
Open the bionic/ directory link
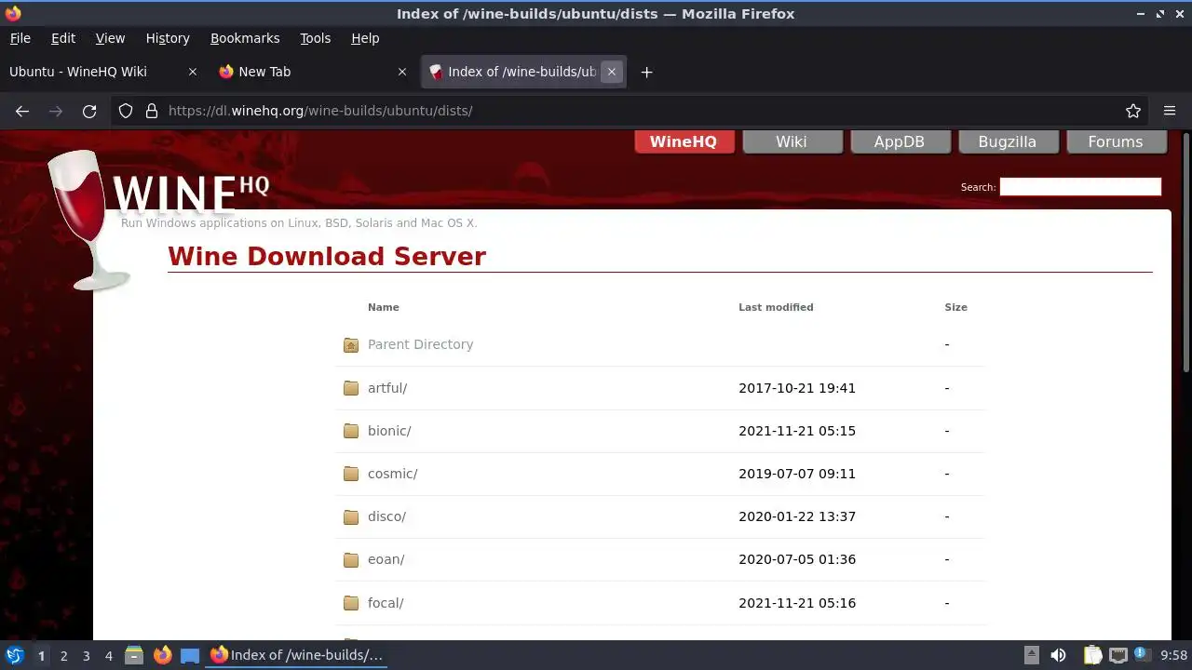click(x=389, y=431)
